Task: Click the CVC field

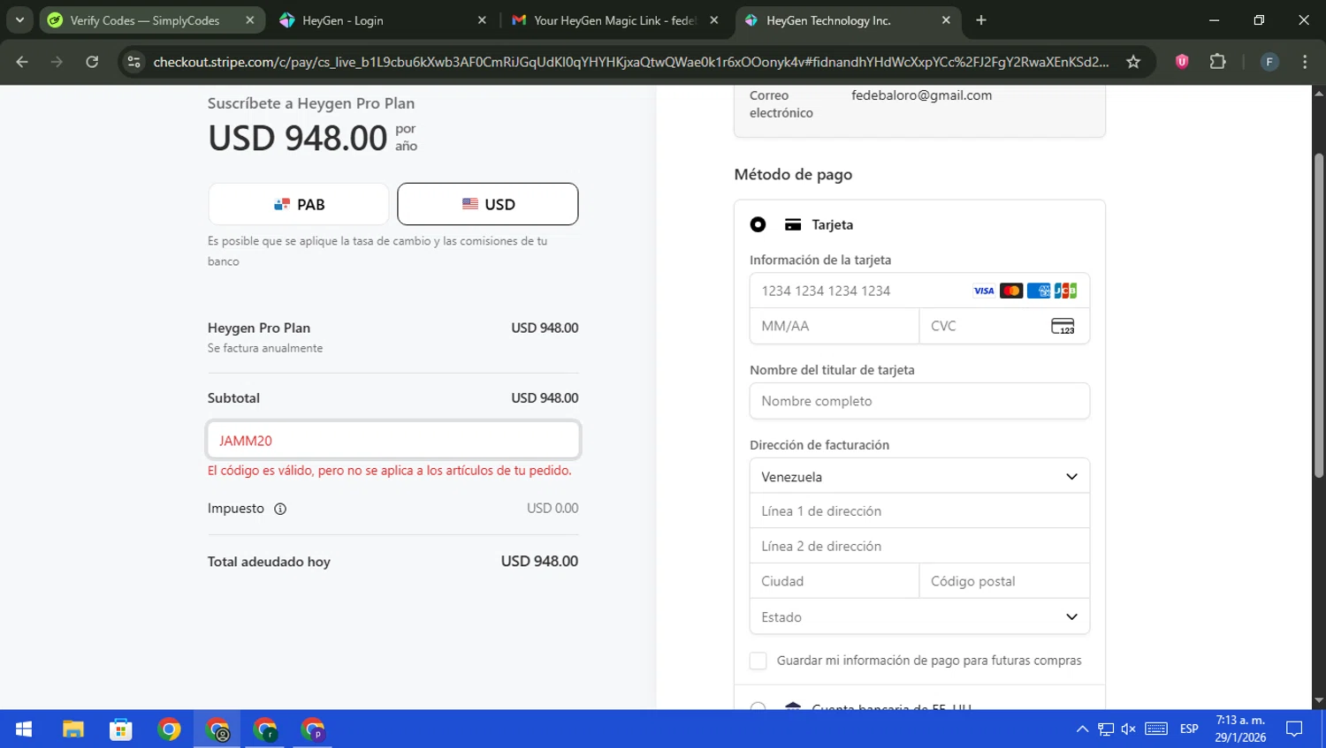Action: click(x=1004, y=326)
